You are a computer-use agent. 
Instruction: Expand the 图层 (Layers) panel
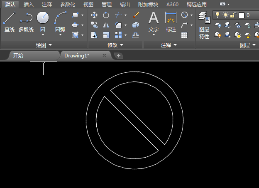pyautogui.click(x=248, y=45)
